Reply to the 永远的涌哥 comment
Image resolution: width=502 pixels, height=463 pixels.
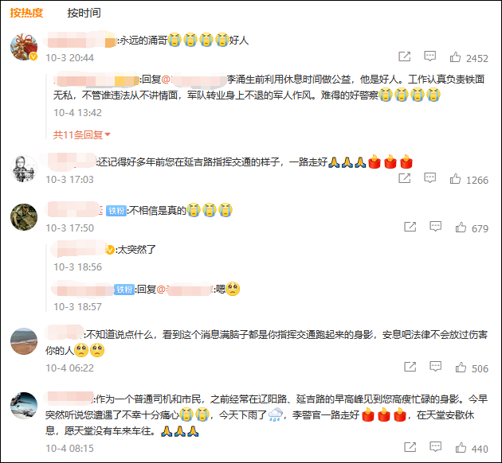pos(429,56)
